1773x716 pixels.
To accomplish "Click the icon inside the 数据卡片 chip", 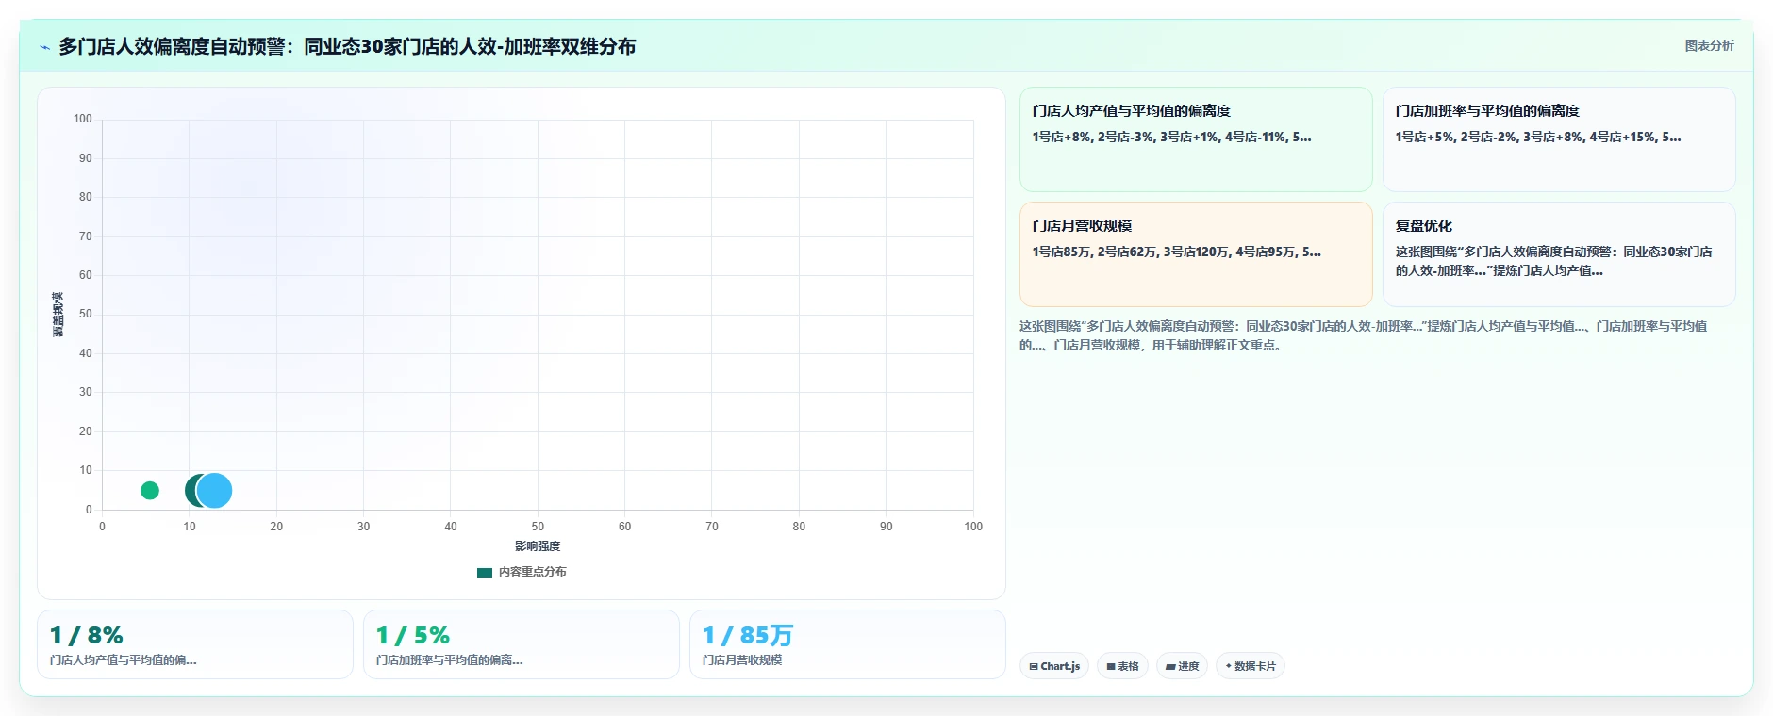I will [1228, 666].
